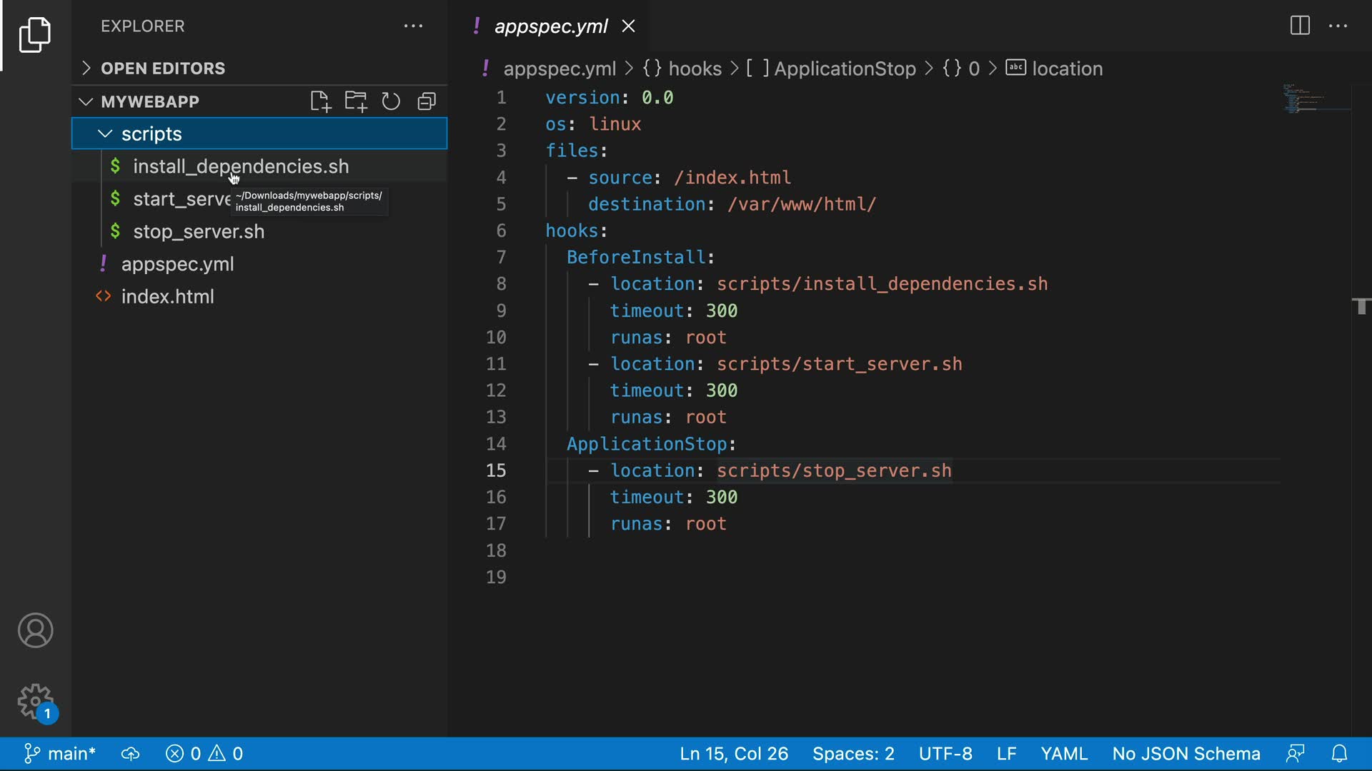Split the editor to the right
The image size is (1372, 771).
[1300, 26]
